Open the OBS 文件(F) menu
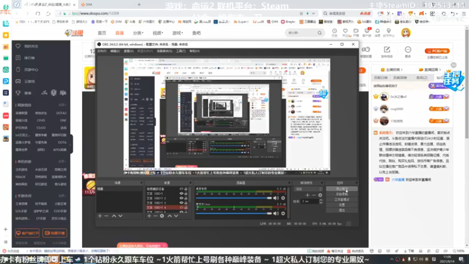The width and height of the screenshot is (469, 264). pyautogui.click(x=101, y=51)
